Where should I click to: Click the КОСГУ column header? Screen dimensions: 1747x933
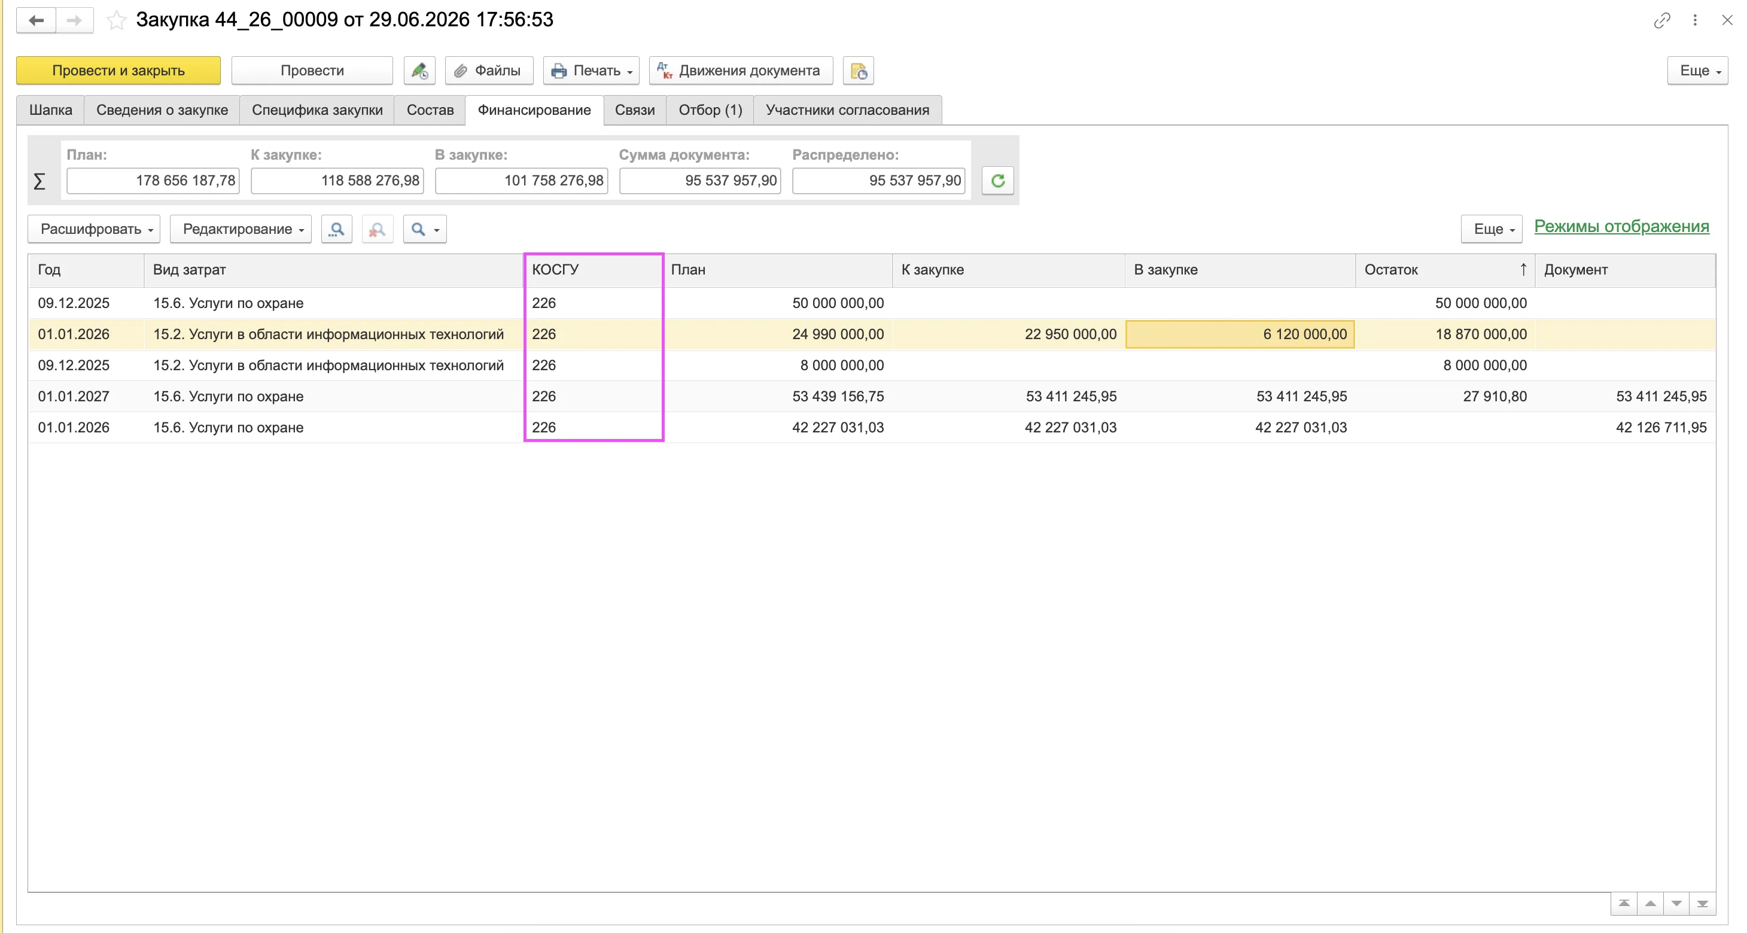[x=594, y=270]
